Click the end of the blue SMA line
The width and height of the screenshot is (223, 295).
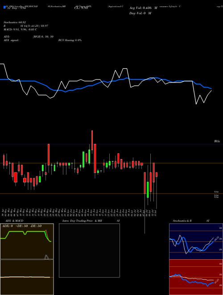[x=211, y=88]
